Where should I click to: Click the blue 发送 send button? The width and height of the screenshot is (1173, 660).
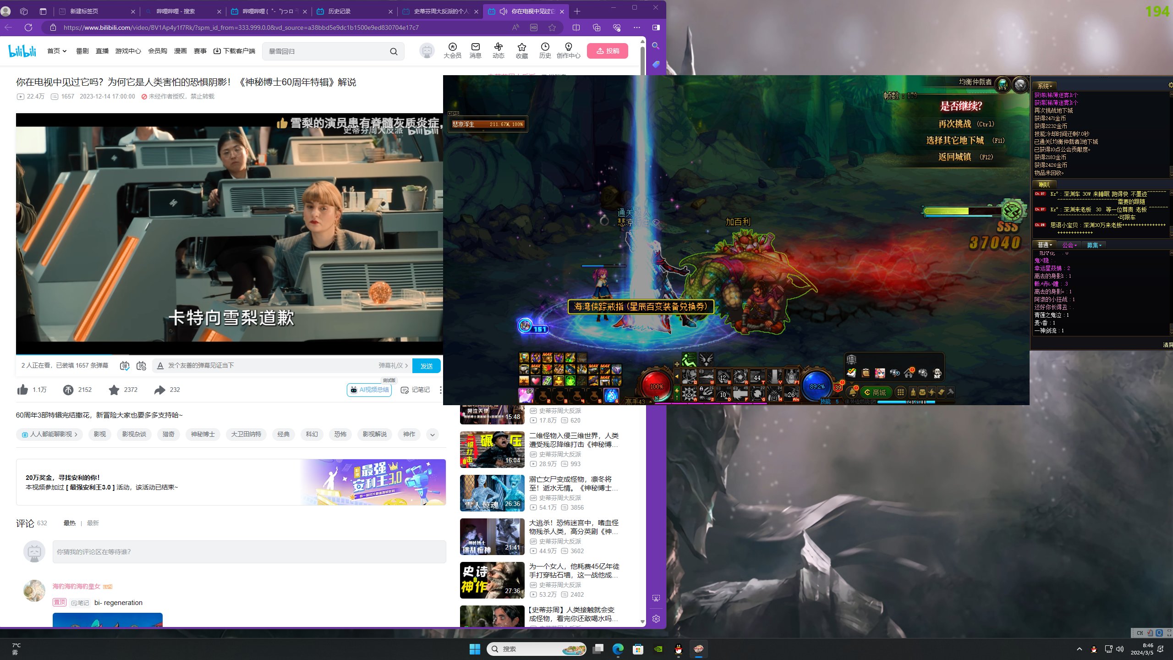[x=427, y=366]
